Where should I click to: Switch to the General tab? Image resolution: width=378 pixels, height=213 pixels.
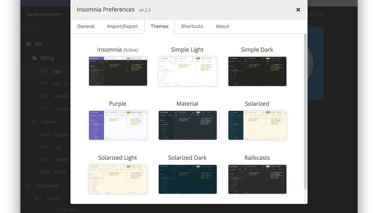tap(86, 26)
